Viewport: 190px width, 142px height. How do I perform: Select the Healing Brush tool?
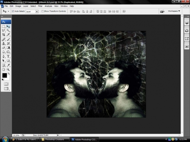pos(3,39)
